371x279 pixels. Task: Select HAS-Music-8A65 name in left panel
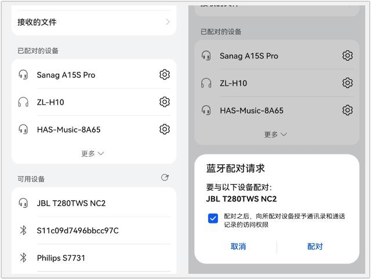pyautogui.click(x=68, y=130)
